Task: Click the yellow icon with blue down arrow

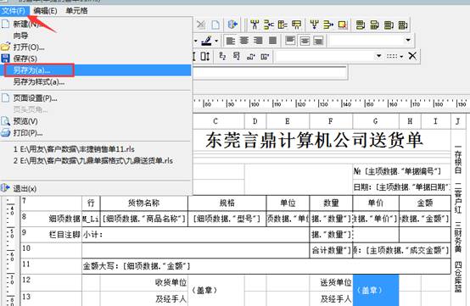Action: click(x=315, y=25)
